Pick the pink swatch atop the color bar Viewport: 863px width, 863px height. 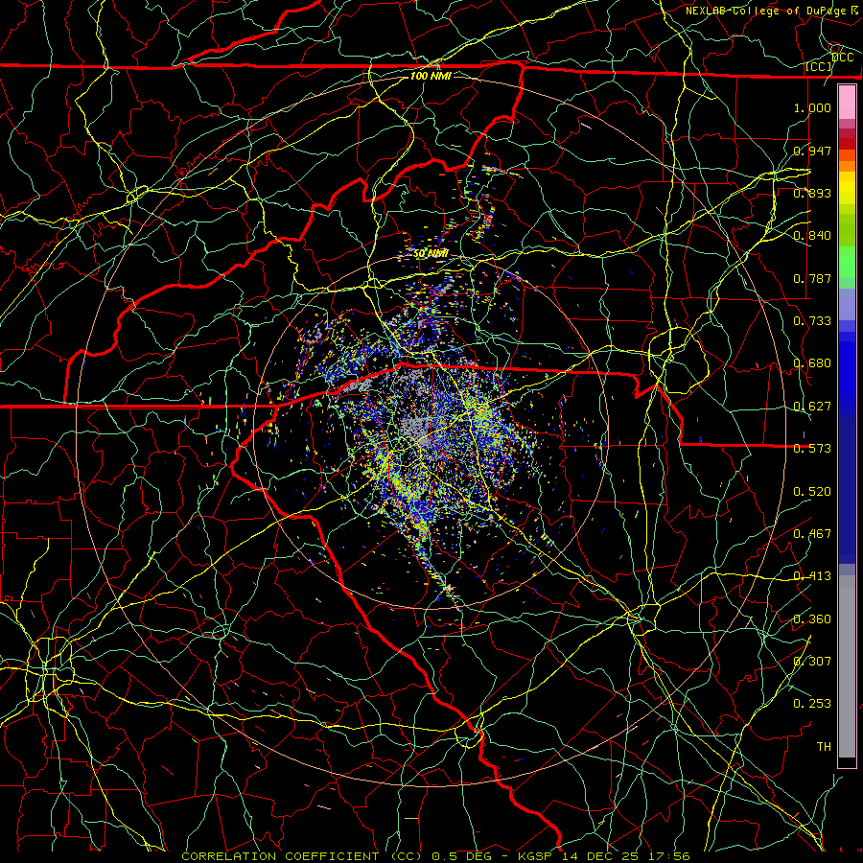click(x=847, y=103)
